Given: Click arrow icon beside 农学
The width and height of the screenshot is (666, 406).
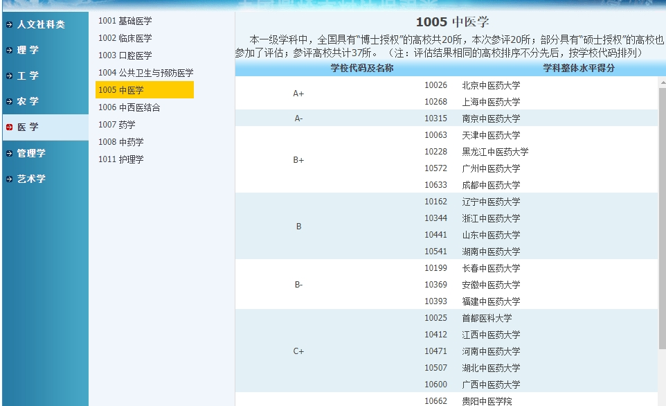Looking at the screenshot, I should (9, 102).
